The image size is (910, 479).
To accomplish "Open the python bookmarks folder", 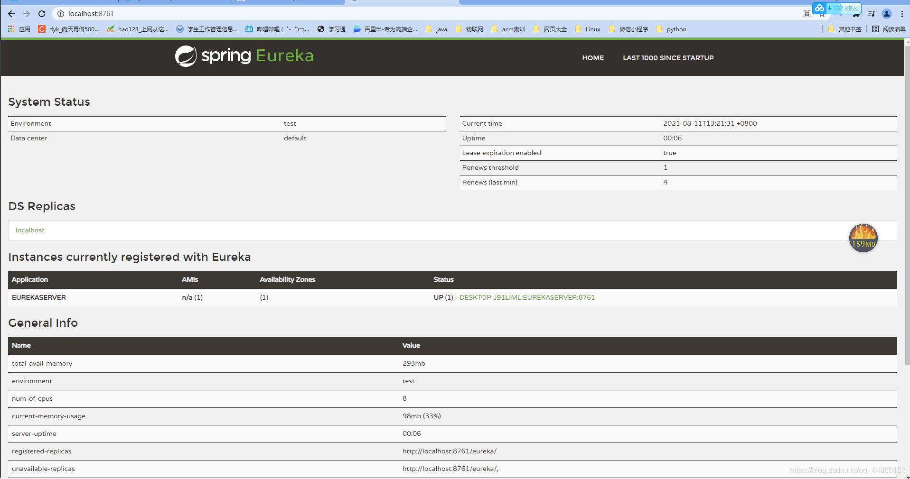I will click(671, 29).
